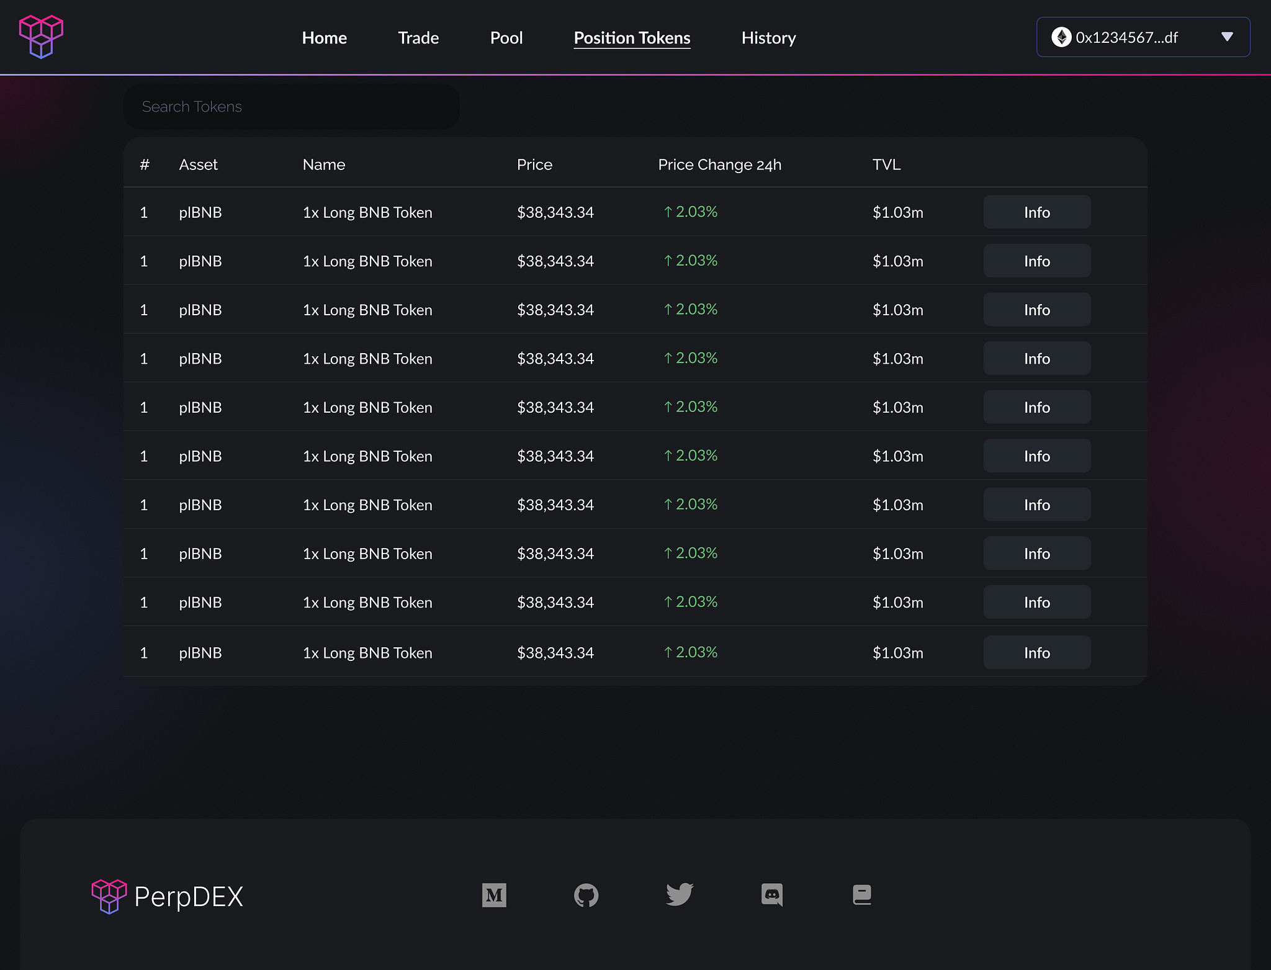Open the Twitter profile icon

point(679,895)
